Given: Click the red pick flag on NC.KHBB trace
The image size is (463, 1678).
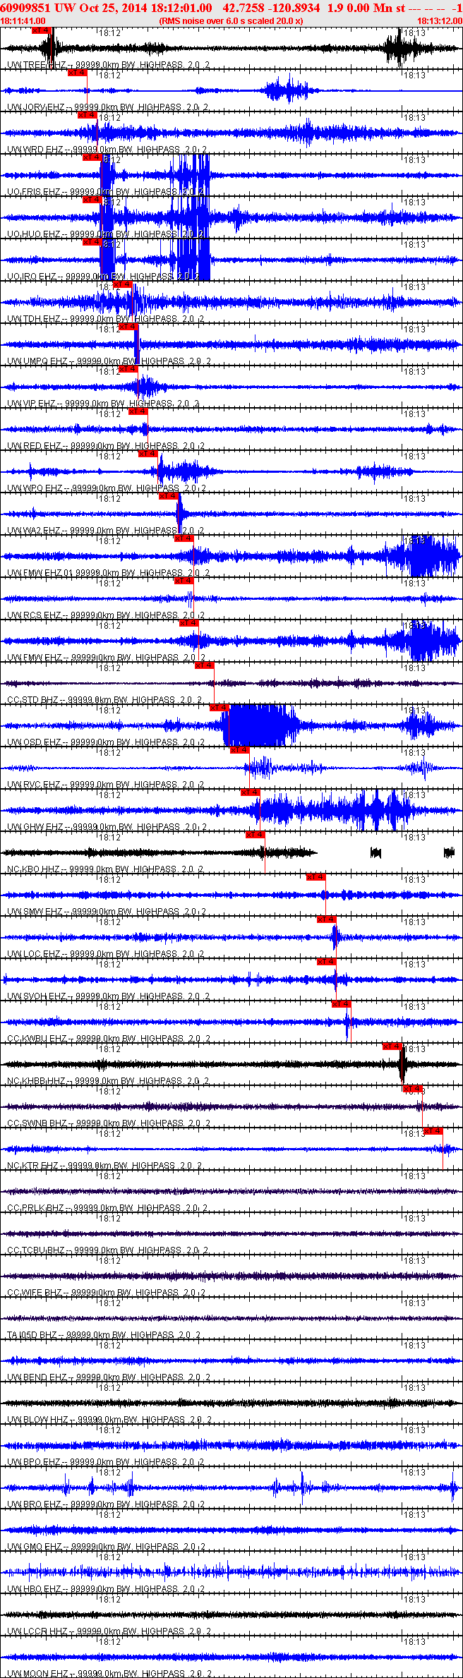Looking at the screenshot, I should coord(392,1046).
